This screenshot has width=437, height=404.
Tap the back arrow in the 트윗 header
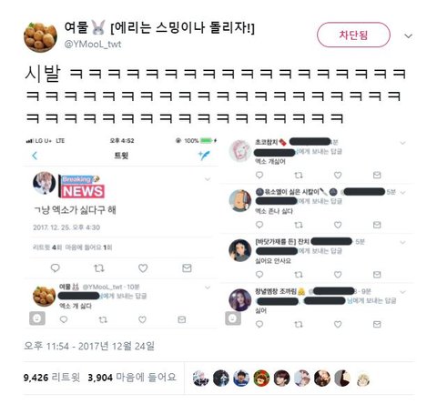tap(35, 156)
